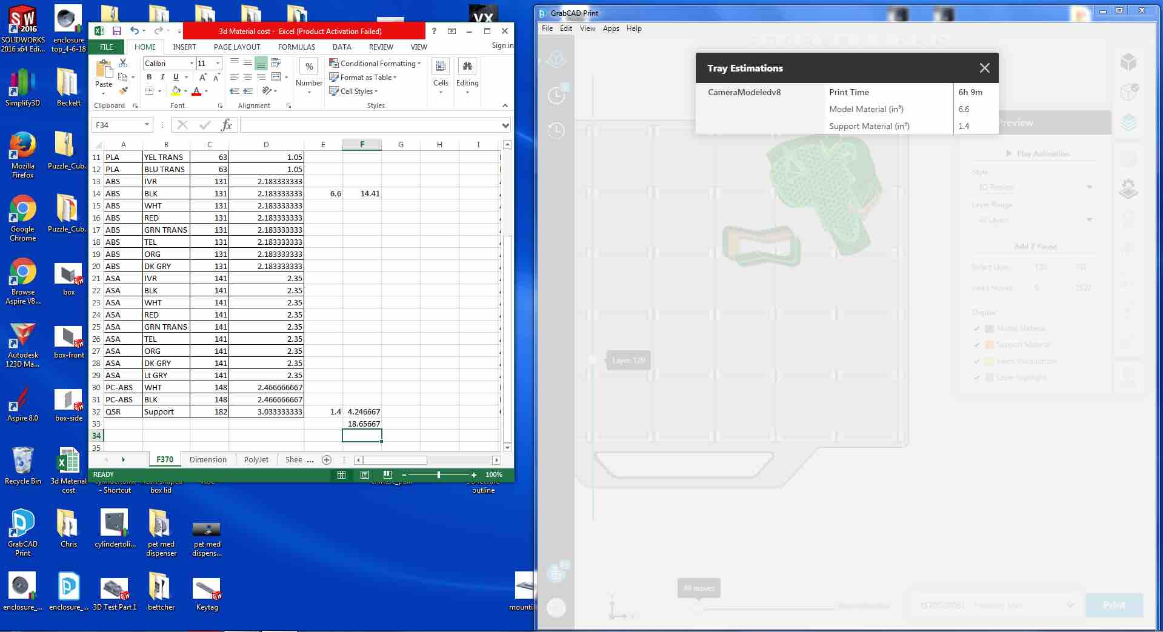Undo last action in Excel
This screenshot has width=1163, height=632.
click(x=135, y=31)
